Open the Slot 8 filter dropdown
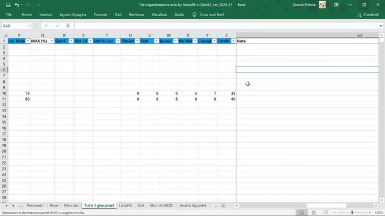385x216 pixels. (x=71, y=41)
